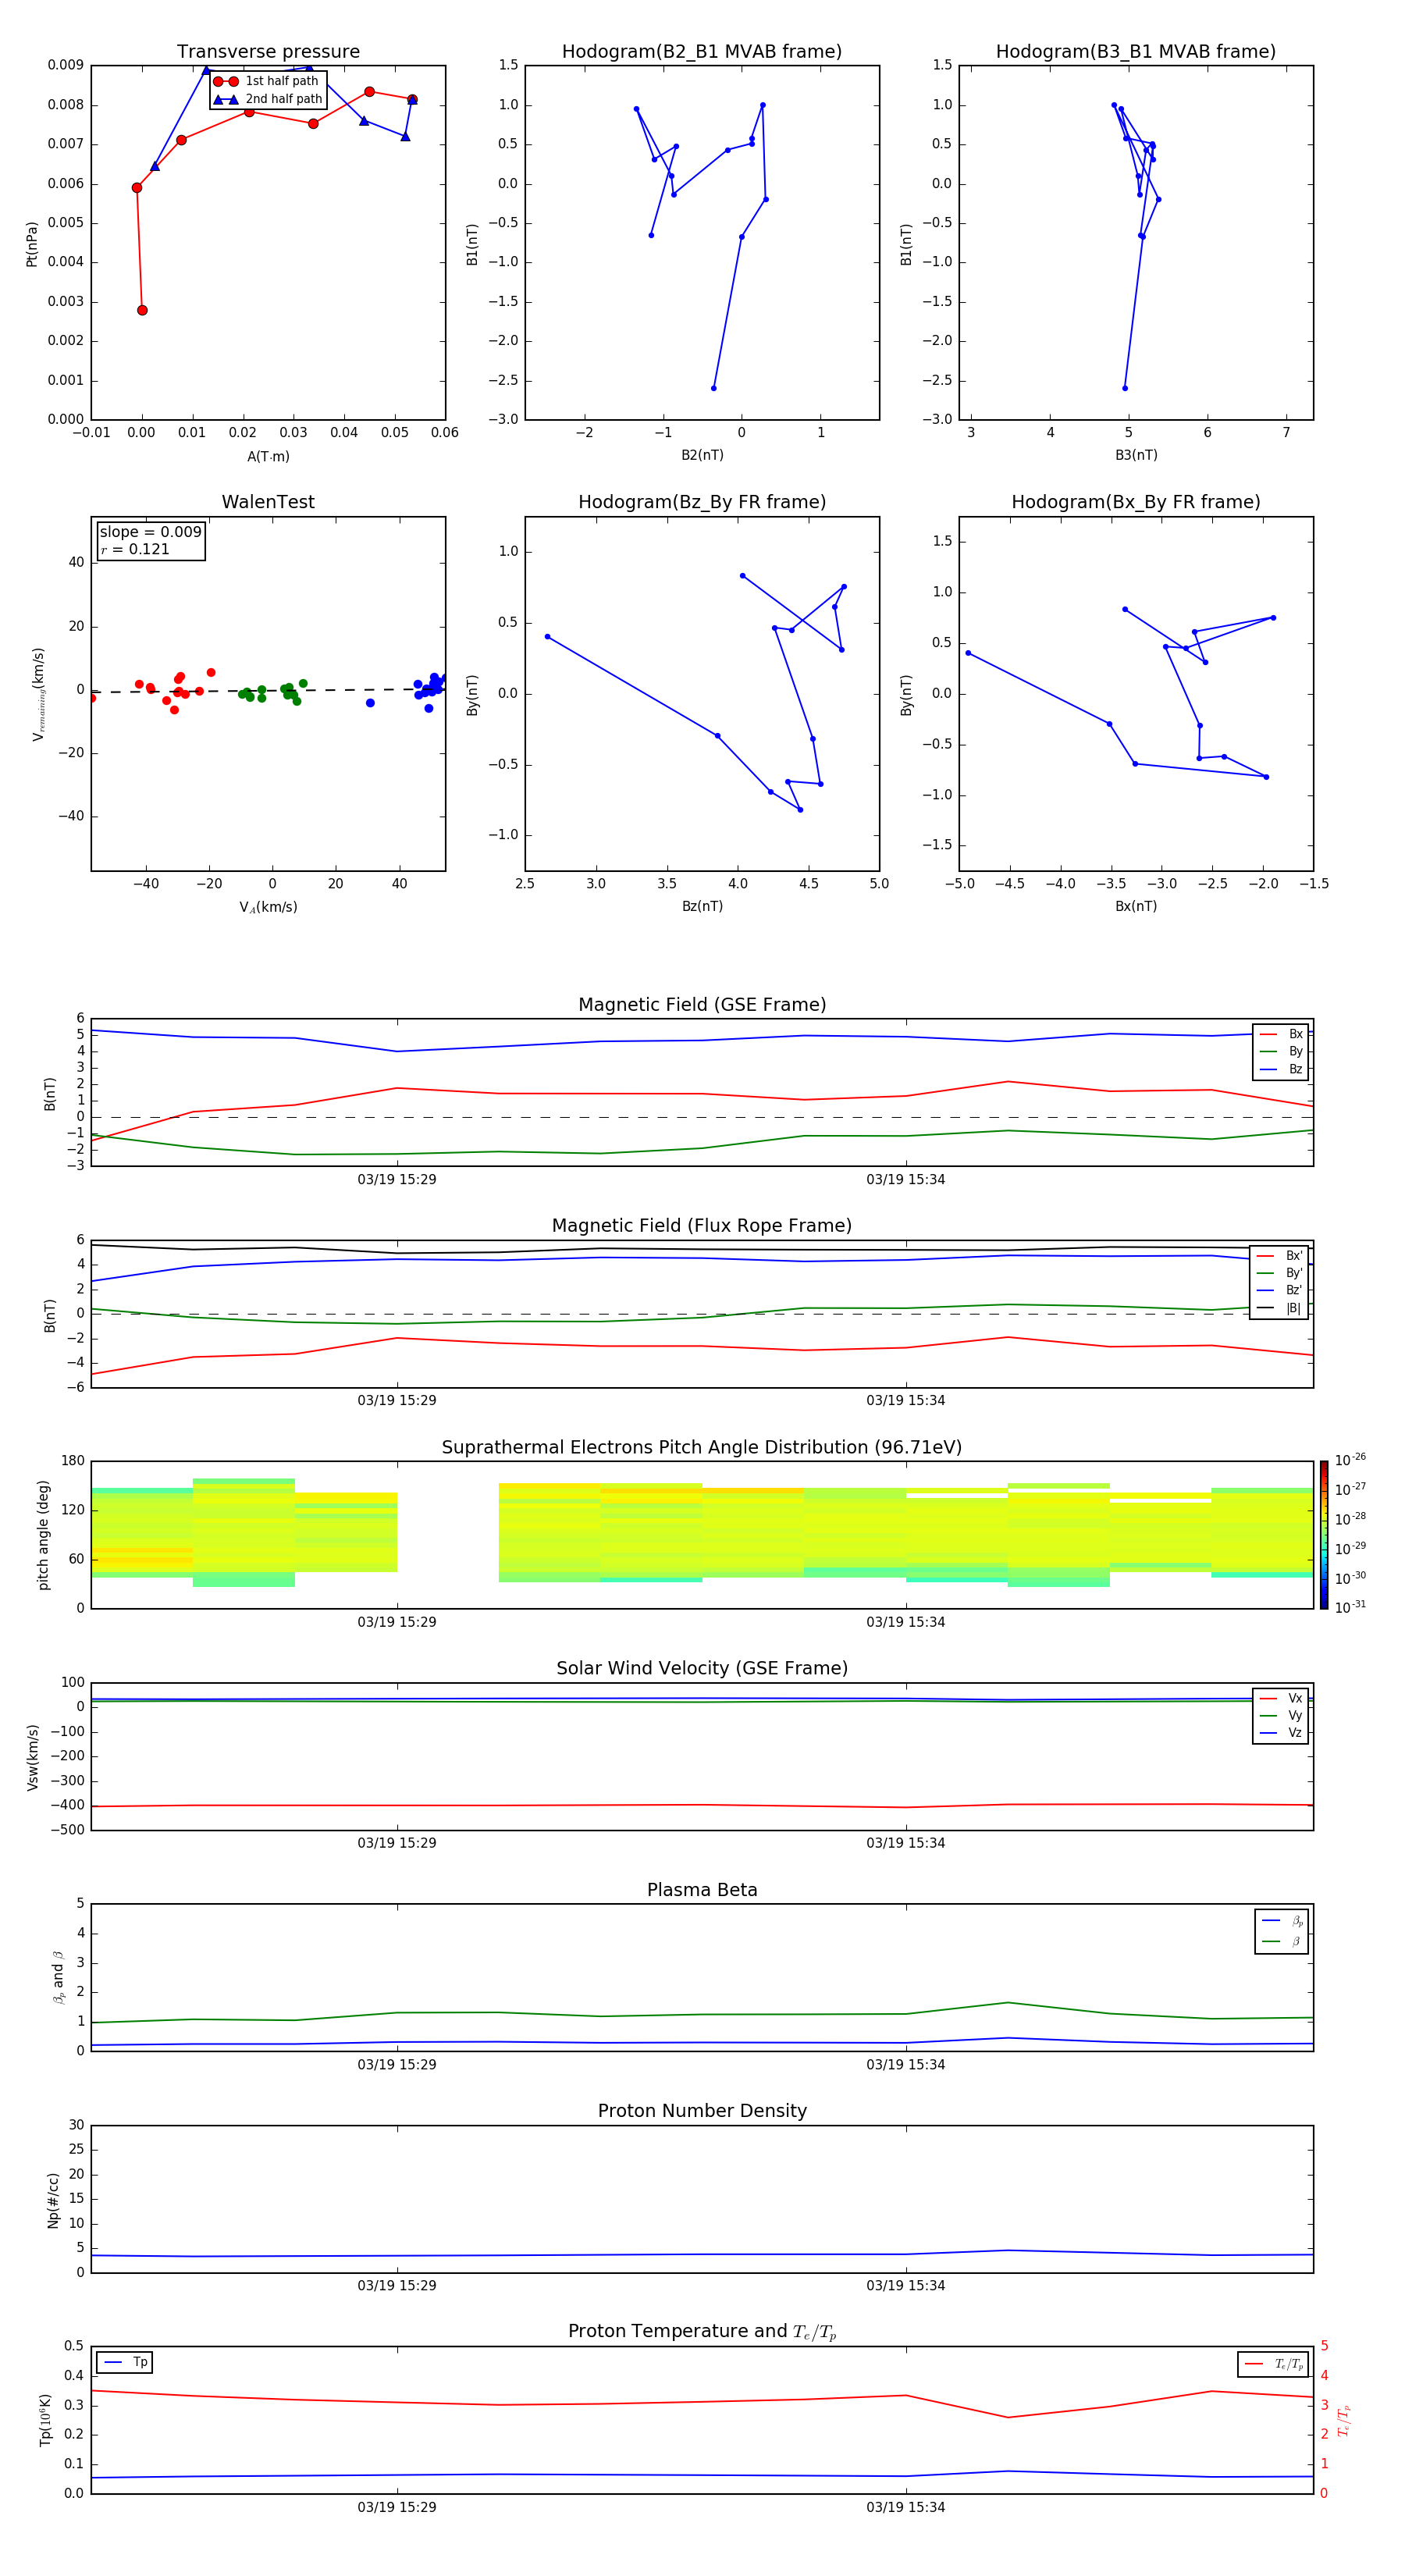Click the 'Hodogram(B2_B1 MVAB frame)' title
The image size is (1405, 2576).
pyautogui.click(x=702, y=51)
